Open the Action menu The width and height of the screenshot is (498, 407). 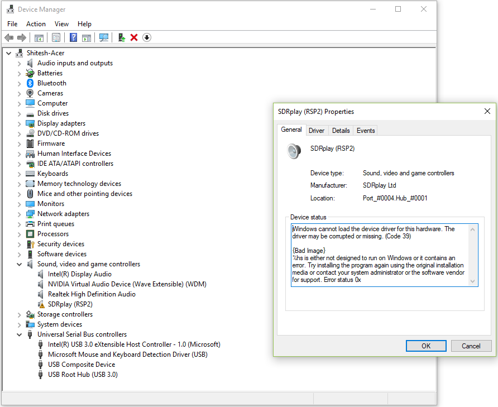(x=36, y=24)
